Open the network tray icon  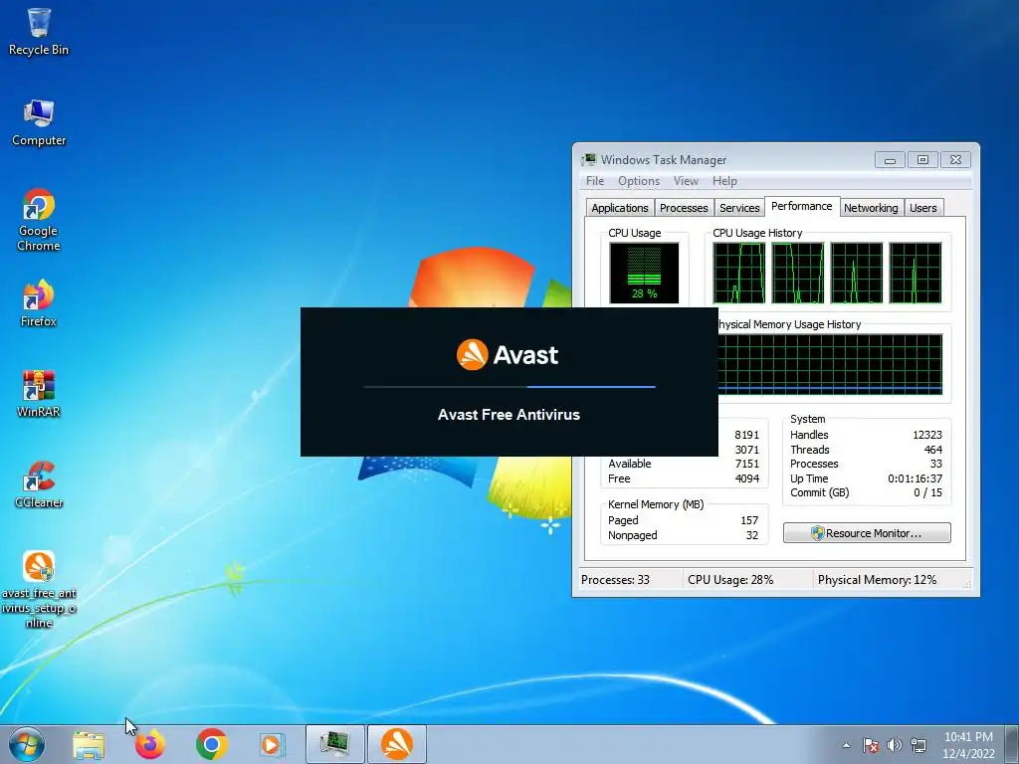[x=918, y=745]
